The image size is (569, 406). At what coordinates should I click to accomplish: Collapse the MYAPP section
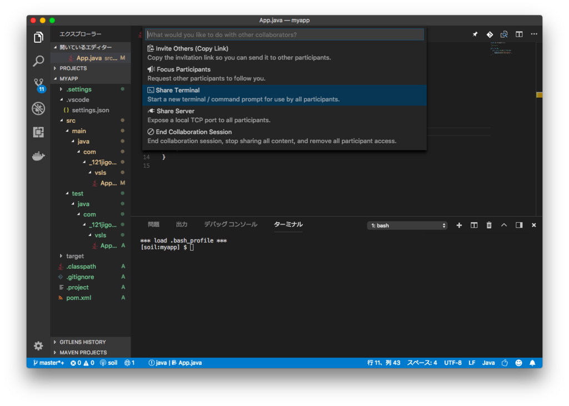coord(91,78)
